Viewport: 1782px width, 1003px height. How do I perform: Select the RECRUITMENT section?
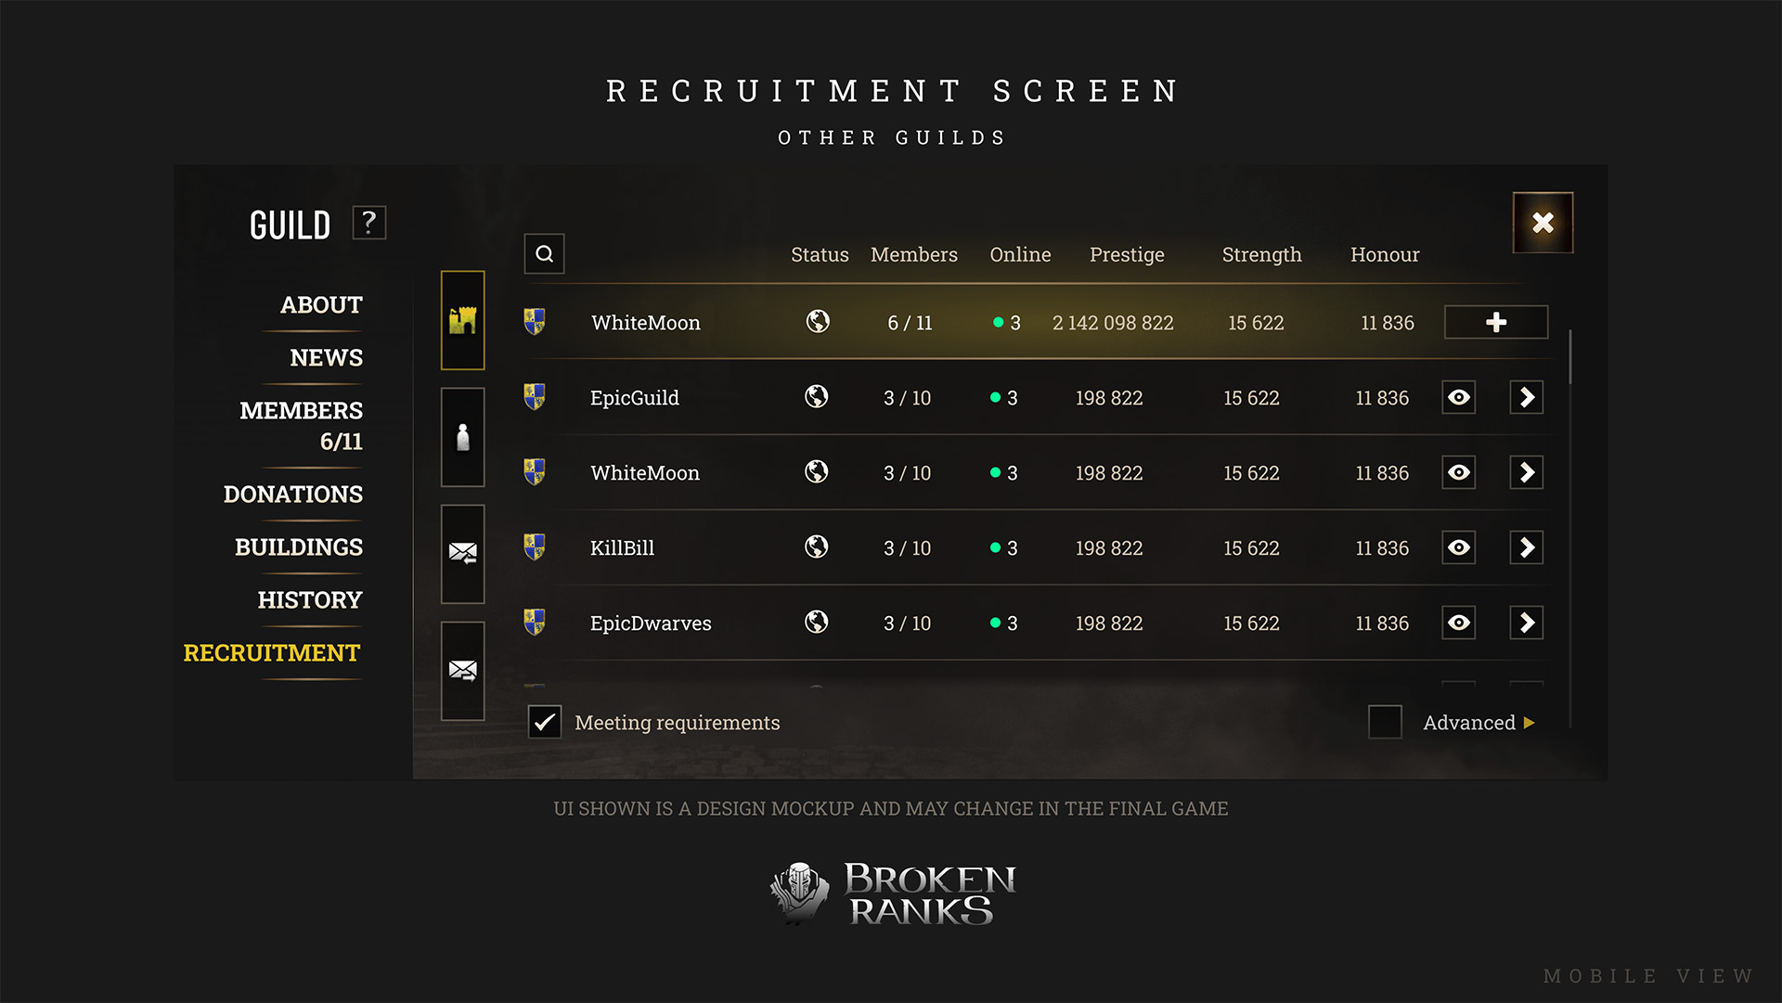coord(271,653)
